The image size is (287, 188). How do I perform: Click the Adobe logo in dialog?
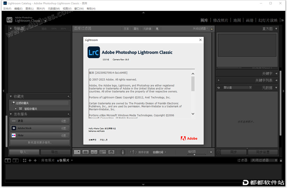tap(189, 138)
